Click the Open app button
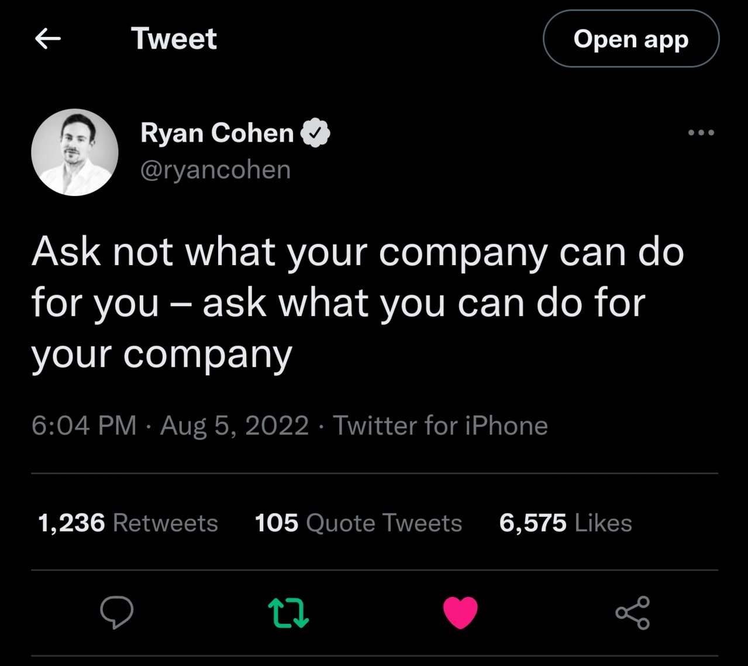This screenshot has height=666, width=748. click(631, 39)
